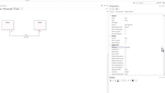Enable Hand Drawn checkbox
Screen dimensions: 165x93
pos(125,49)
